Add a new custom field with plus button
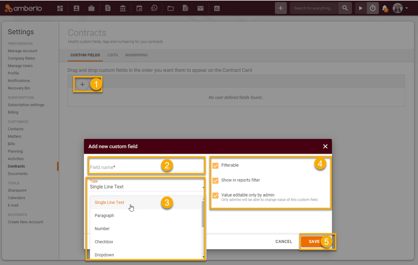The image size is (418, 265). (x=82, y=85)
